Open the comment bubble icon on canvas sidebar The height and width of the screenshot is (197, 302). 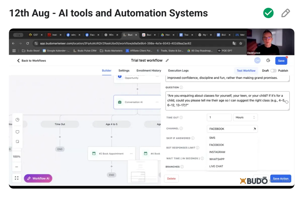point(17,132)
